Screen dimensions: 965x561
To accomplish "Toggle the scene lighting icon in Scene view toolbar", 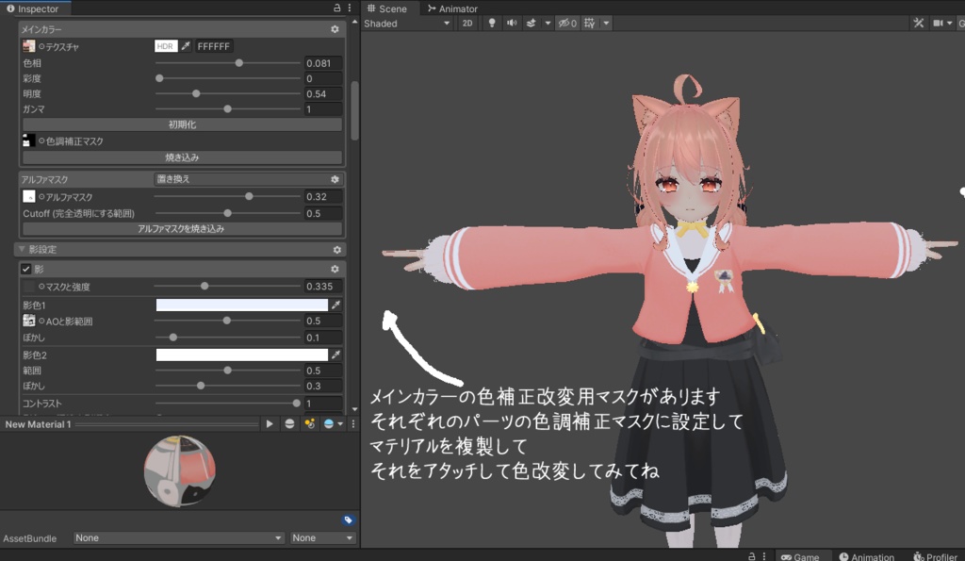I will (x=492, y=23).
